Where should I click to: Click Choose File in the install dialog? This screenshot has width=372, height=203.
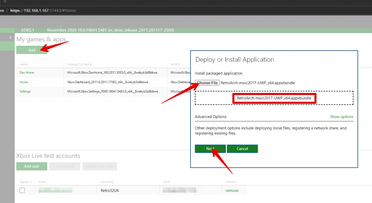(207, 83)
